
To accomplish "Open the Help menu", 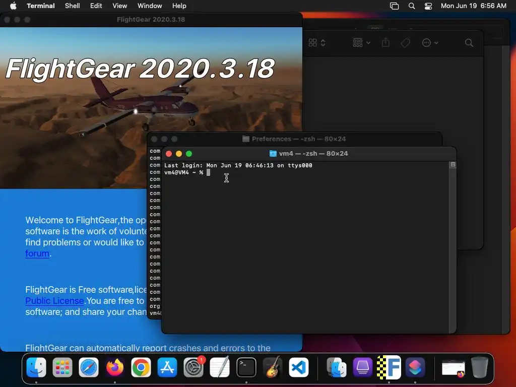I will click(x=179, y=6).
